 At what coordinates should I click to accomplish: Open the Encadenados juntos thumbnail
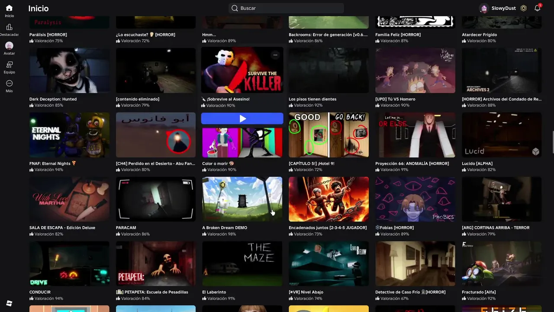coord(329,199)
